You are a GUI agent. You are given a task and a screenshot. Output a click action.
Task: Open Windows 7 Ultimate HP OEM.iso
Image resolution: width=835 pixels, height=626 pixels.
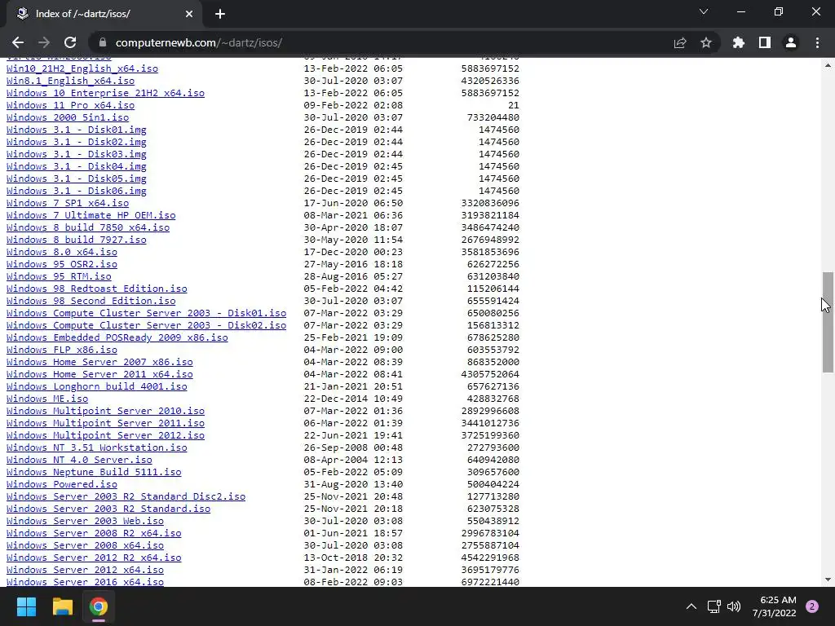pyautogui.click(x=91, y=215)
